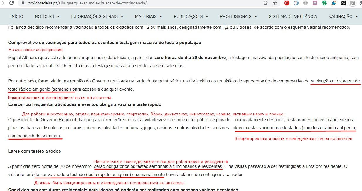Open the red "e" extension
The height and width of the screenshot is (191, 362).
click(287, 3)
